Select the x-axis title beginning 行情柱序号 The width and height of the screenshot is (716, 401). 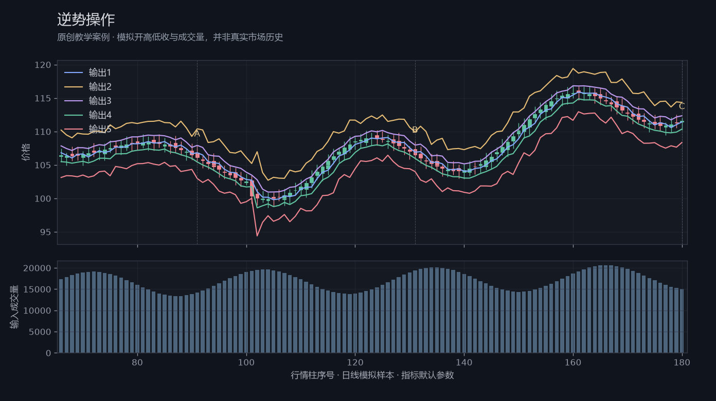tap(372, 375)
